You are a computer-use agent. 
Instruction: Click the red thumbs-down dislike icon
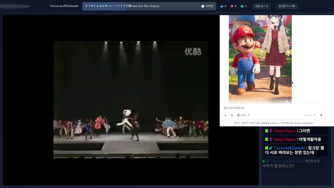pos(232,6)
